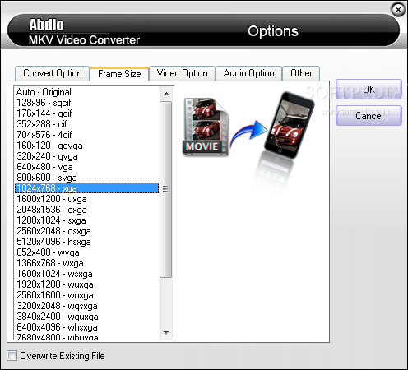Click highlighted 1024x768 - xga entry

pyautogui.click(x=86, y=188)
